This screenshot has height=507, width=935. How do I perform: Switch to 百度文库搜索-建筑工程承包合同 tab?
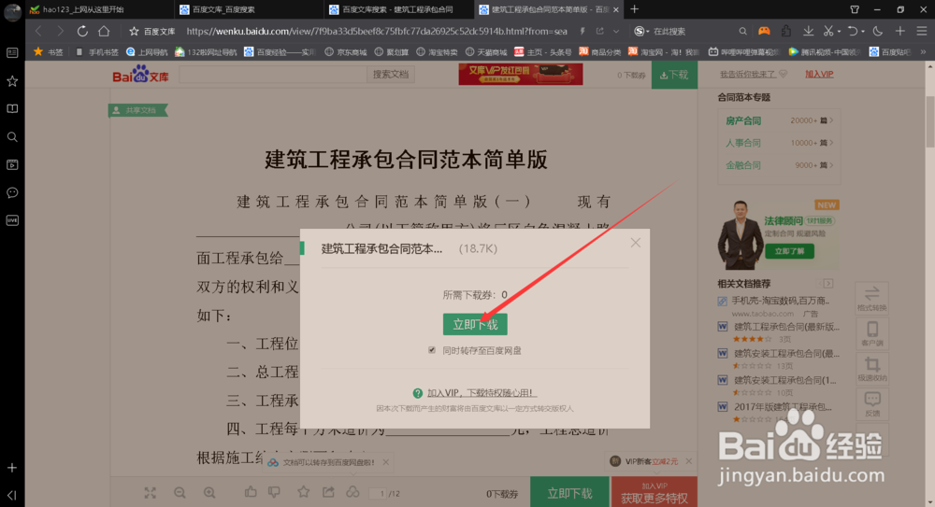pyautogui.click(x=398, y=9)
